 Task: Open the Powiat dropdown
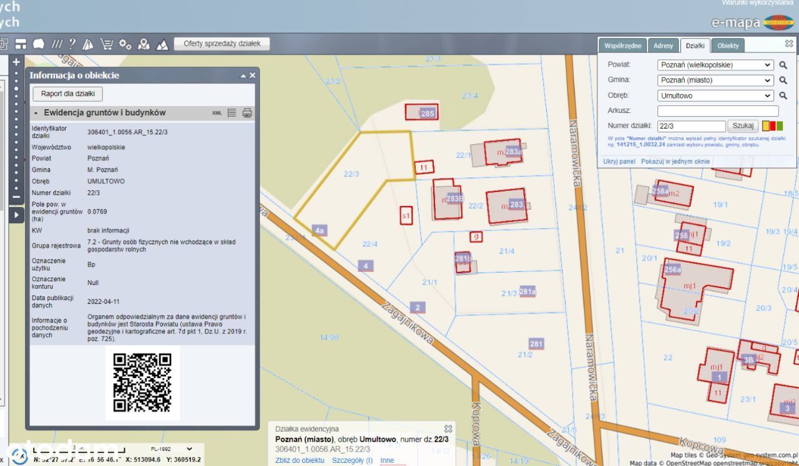click(715, 65)
